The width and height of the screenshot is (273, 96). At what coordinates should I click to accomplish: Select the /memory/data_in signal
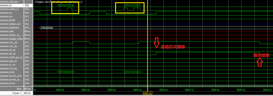12,9
